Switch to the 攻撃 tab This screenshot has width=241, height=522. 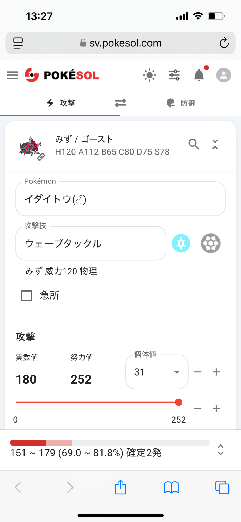point(61,103)
